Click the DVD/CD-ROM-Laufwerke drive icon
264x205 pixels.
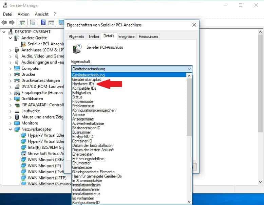pyautogui.click(x=17, y=87)
